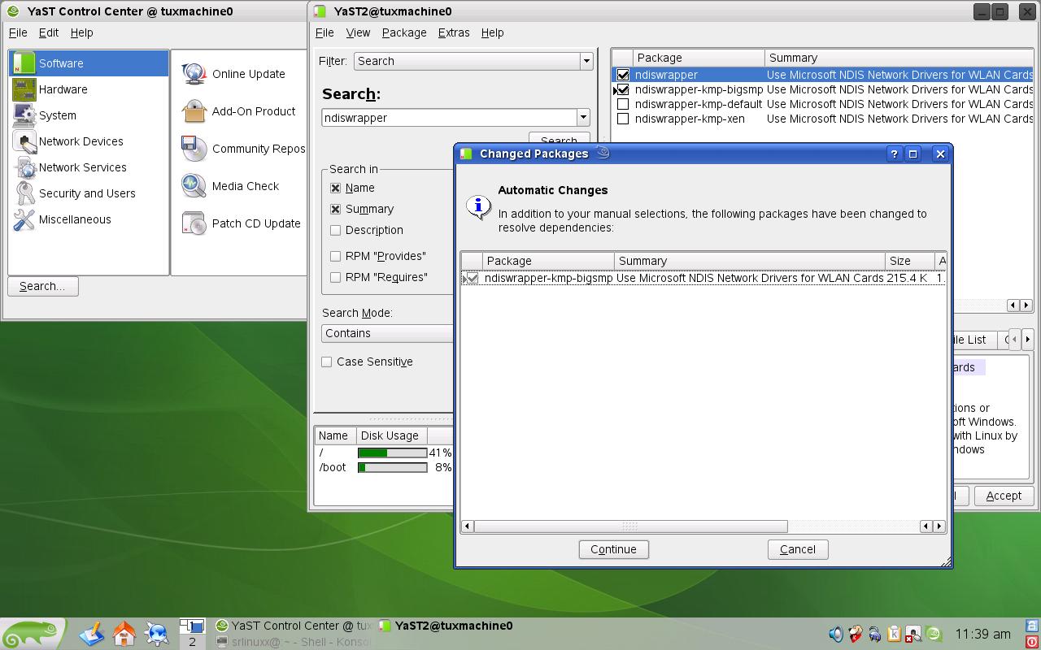This screenshot has height=650, width=1041.
Task: Select the Network Devices icon
Action: coord(24,141)
